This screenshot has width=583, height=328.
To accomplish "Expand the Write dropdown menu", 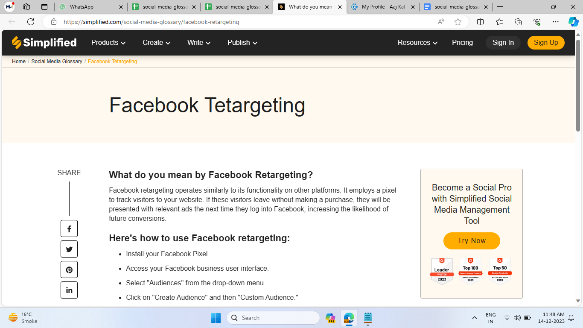I will (199, 42).
